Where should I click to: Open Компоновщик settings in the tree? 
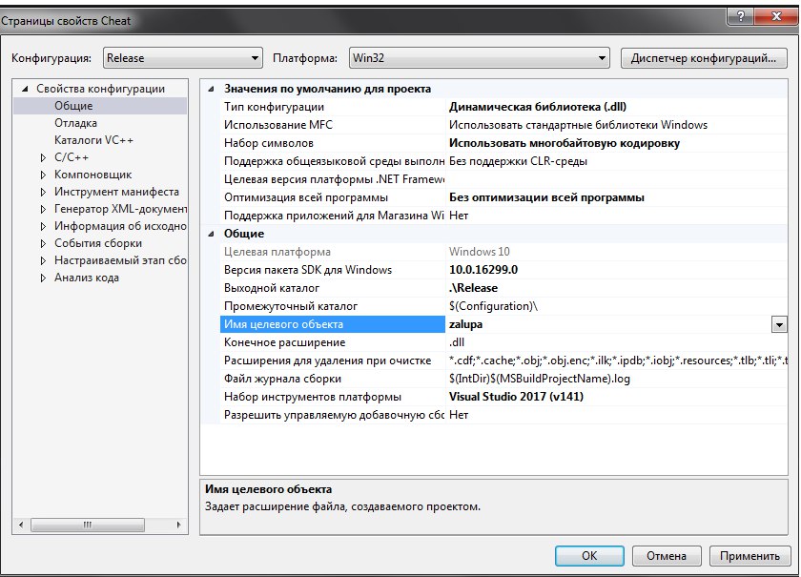coord(93,175)
